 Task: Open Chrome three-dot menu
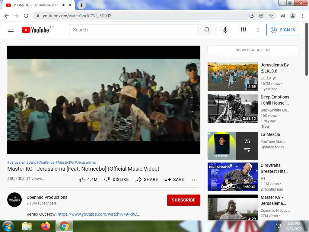302,16
